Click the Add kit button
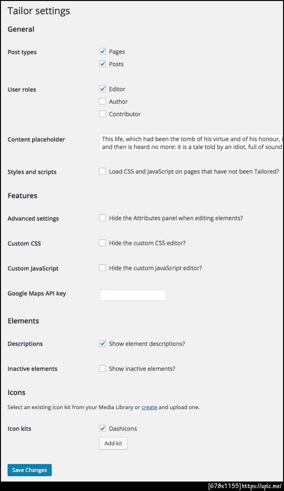 point(113,443)
